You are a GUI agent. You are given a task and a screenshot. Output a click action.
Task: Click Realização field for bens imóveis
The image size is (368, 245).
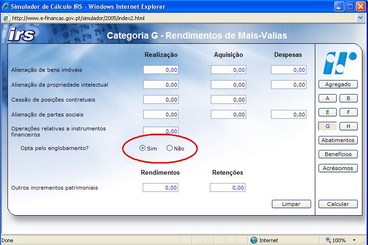point(161,70)
